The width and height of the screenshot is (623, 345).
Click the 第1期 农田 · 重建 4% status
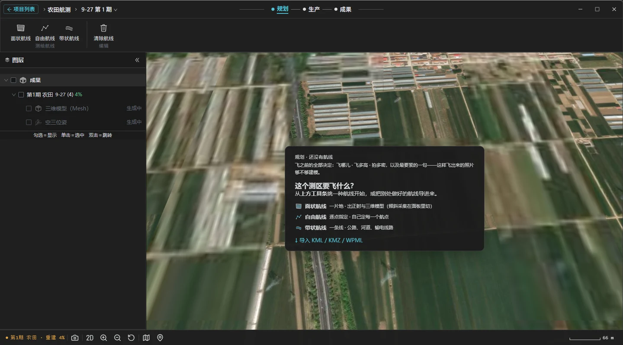[x=35, y=338]
